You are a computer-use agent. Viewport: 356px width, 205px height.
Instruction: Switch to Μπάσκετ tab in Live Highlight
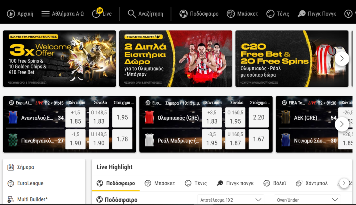160,183
